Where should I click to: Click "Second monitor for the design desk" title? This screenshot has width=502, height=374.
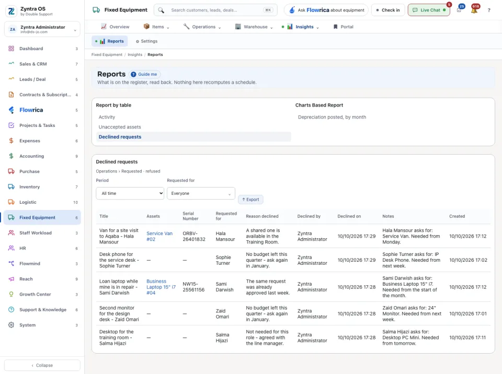point(119,314)
